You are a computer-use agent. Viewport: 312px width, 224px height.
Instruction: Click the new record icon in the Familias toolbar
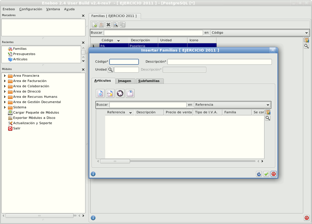pyautogui.click(x=94, y=25)
